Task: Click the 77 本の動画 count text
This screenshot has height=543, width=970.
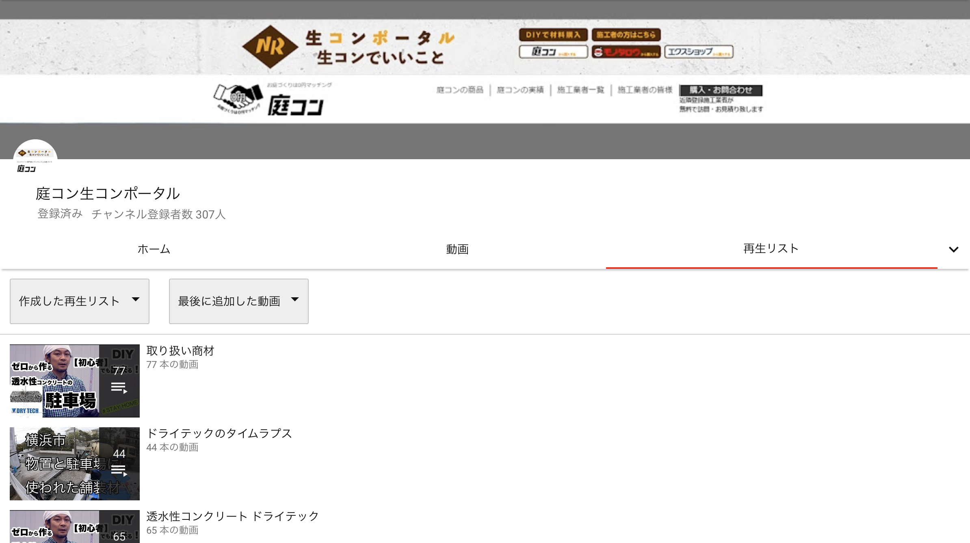Action: click(172, 364)
